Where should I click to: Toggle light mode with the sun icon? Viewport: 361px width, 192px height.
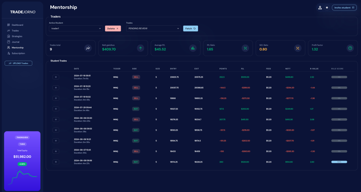[x=327, y=8]
